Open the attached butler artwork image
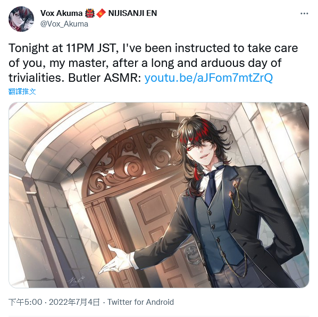This screenshot has height=317, width=318. tap(159, 195)
